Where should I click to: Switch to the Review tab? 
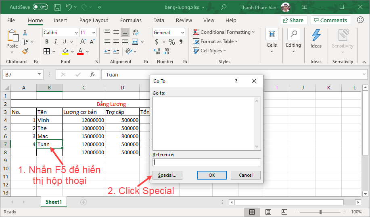click(184, 21)
